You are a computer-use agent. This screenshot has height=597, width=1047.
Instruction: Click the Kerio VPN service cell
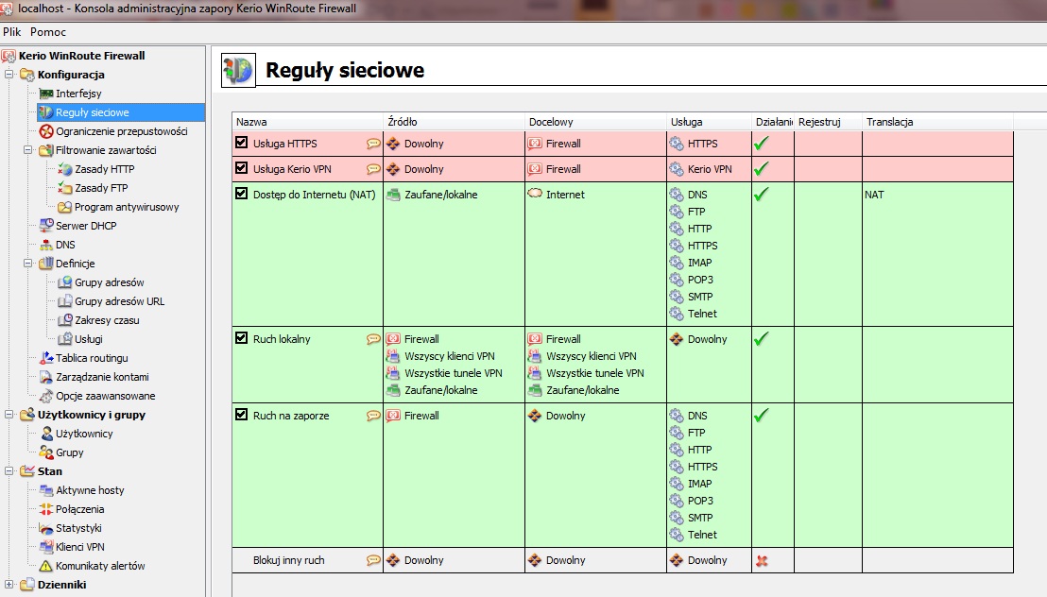[x=709, y=169]
